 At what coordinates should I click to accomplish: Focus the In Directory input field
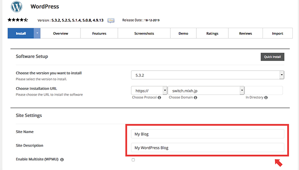pos(264,90)
